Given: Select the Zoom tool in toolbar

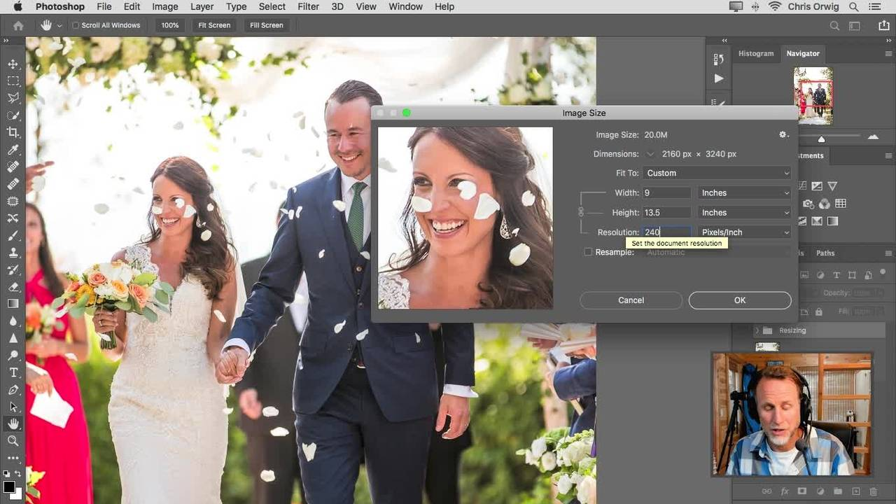Looking at the screenshot, I should (x=13, y=441).
